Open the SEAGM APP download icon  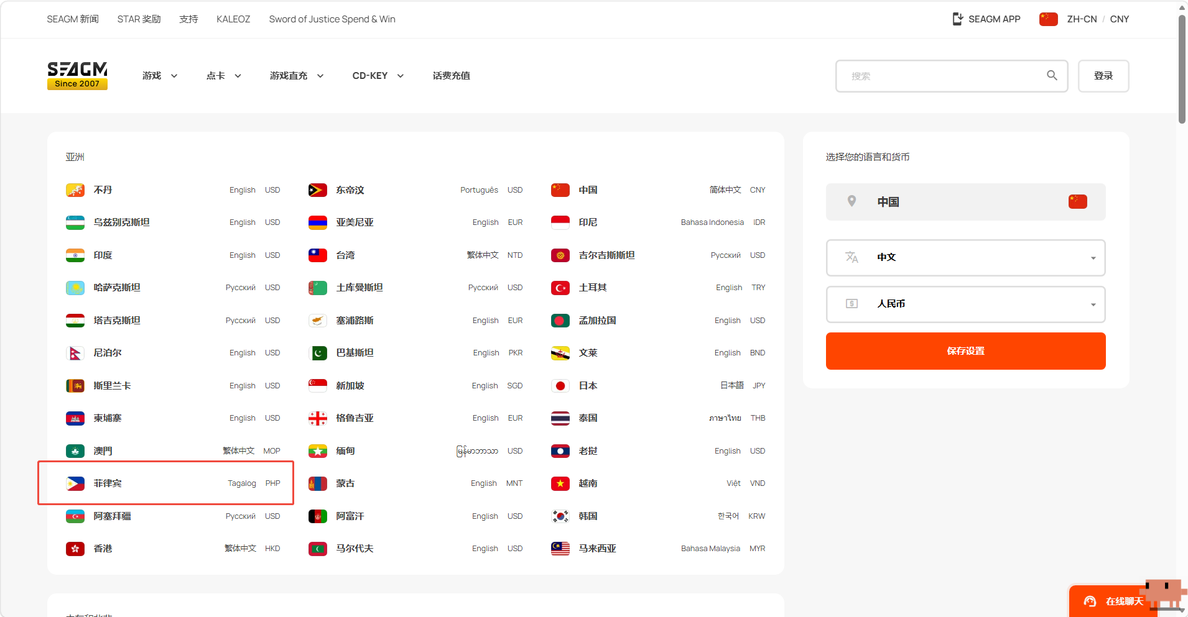(958, 19)
